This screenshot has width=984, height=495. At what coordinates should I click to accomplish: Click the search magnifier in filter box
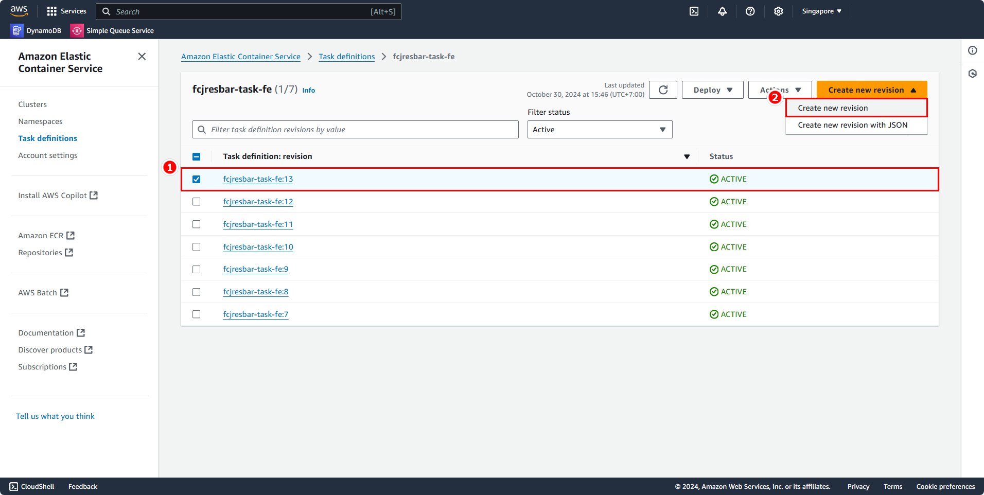point(202,130)
